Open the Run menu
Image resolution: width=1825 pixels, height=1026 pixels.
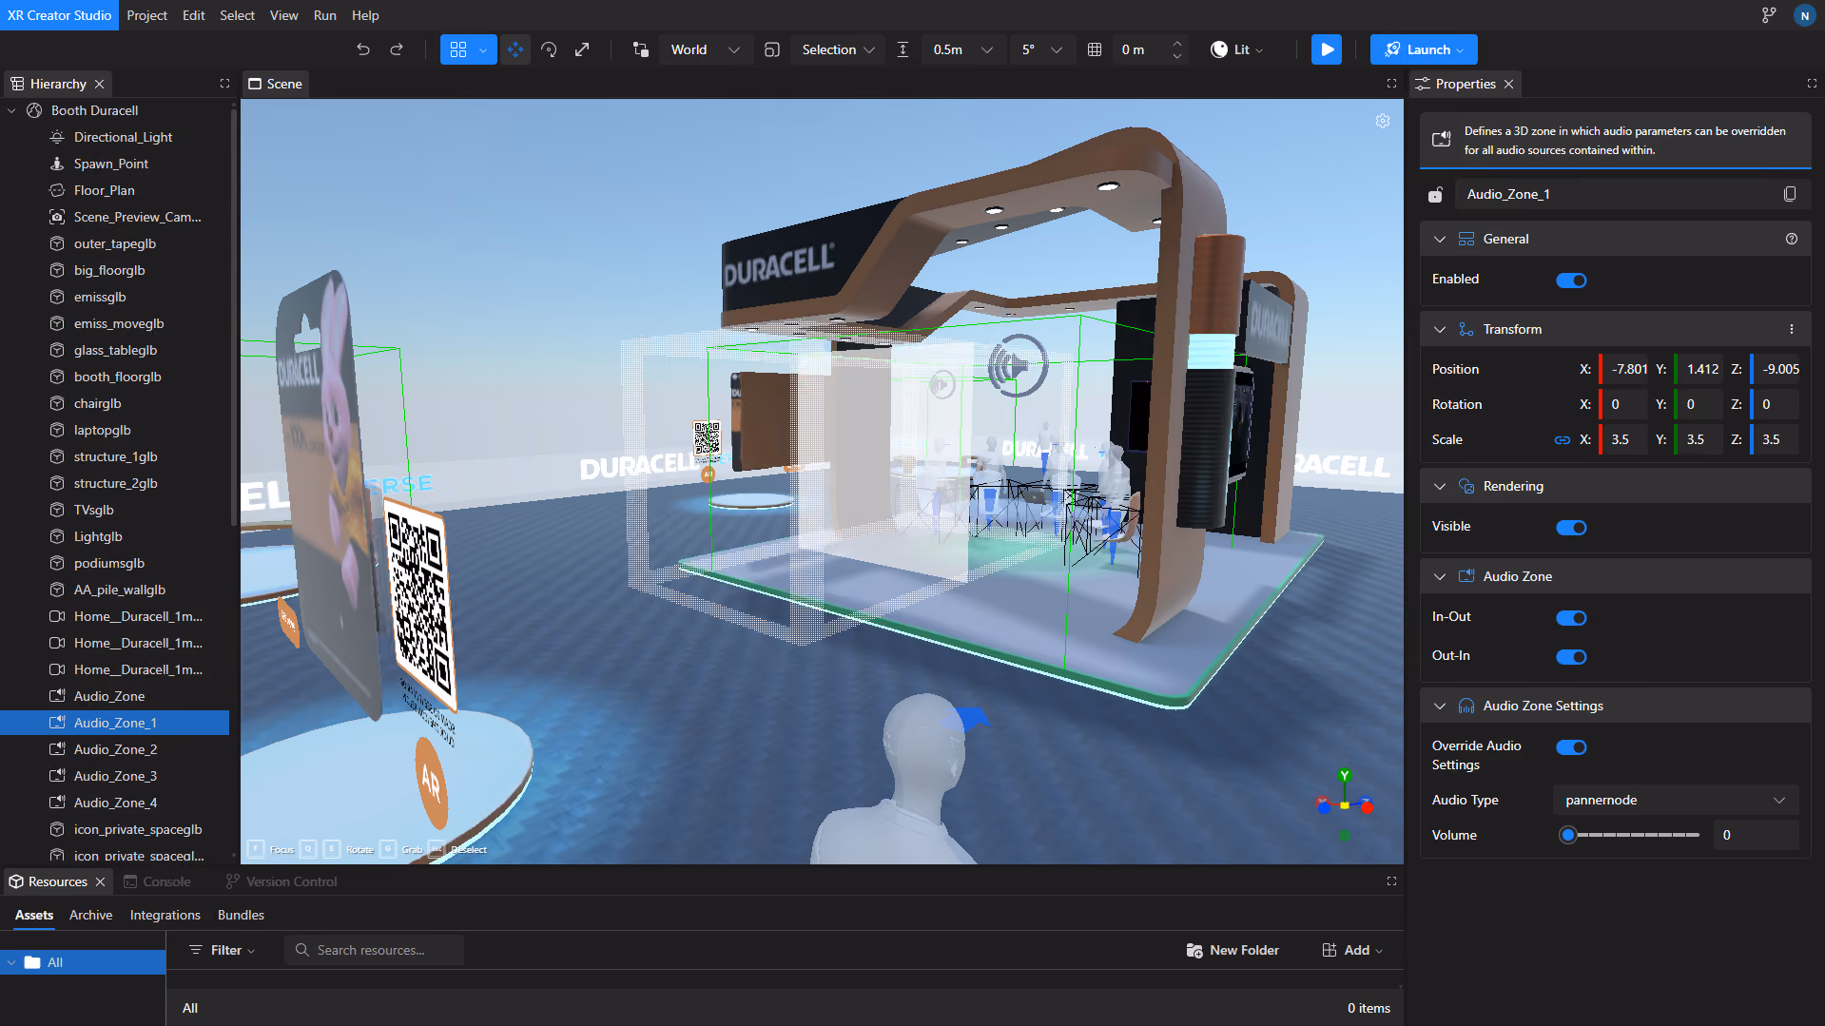324,15
